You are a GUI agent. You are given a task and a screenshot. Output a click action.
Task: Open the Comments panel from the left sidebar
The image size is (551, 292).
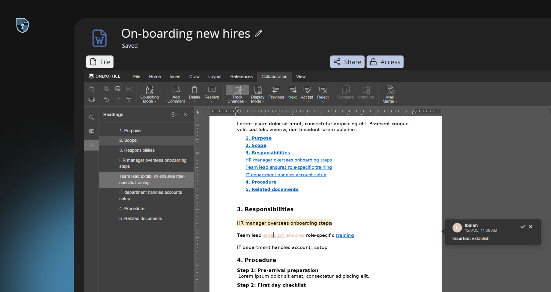click(91, 131)
